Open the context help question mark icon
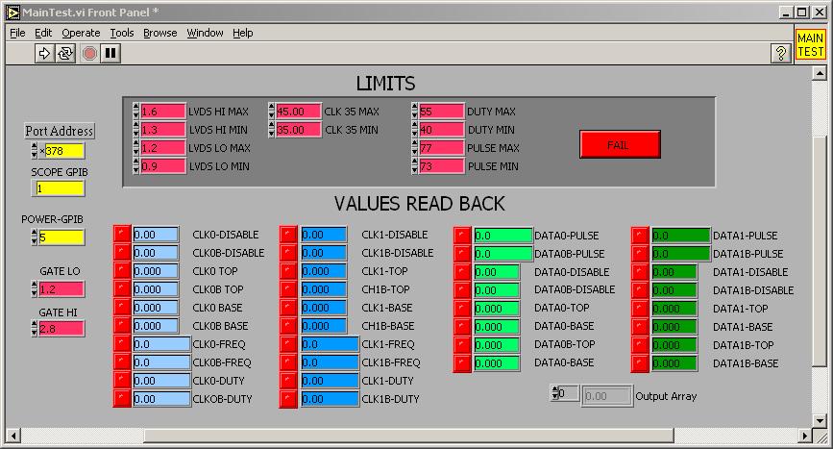 click(x=781, y=54)
